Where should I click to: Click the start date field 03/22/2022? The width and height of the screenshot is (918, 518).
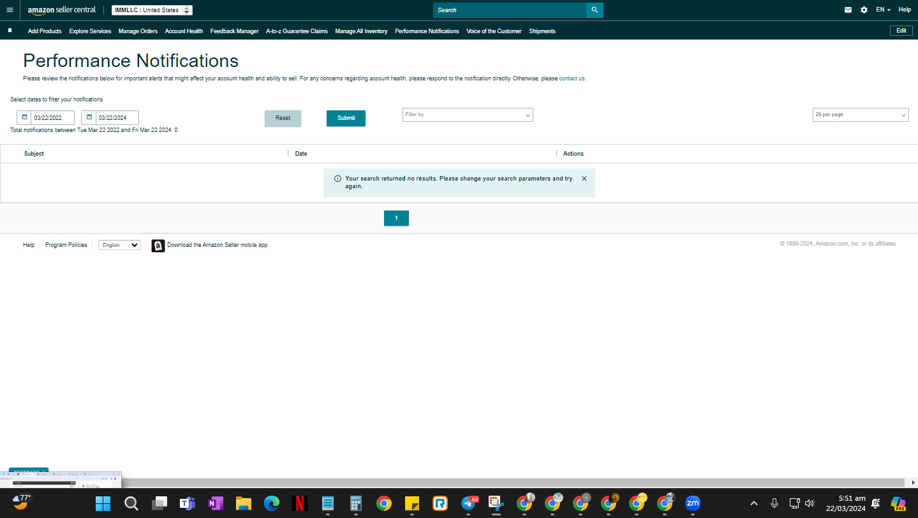tap(53, 117)
